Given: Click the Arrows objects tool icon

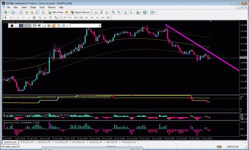Looking at the screenshot, I should pos(56,18).
